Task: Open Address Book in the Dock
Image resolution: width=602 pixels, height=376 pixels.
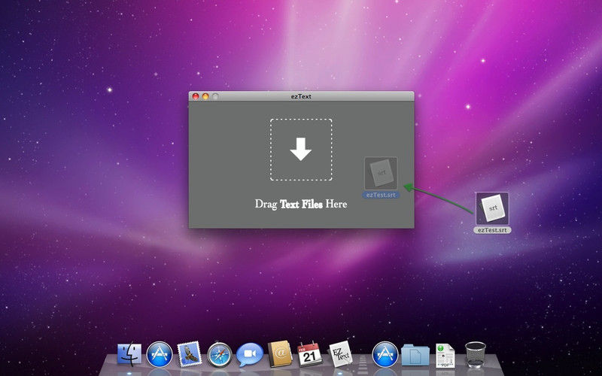Action: (279, 353)
